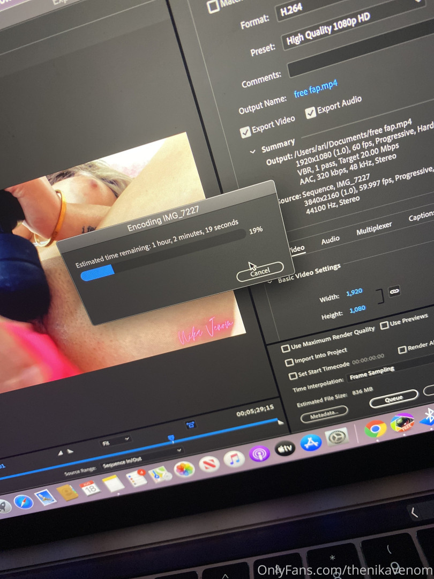The image size is (434, 579).
Task: Click the blue playhead on the preview timeline
Action: coord(171,439)
